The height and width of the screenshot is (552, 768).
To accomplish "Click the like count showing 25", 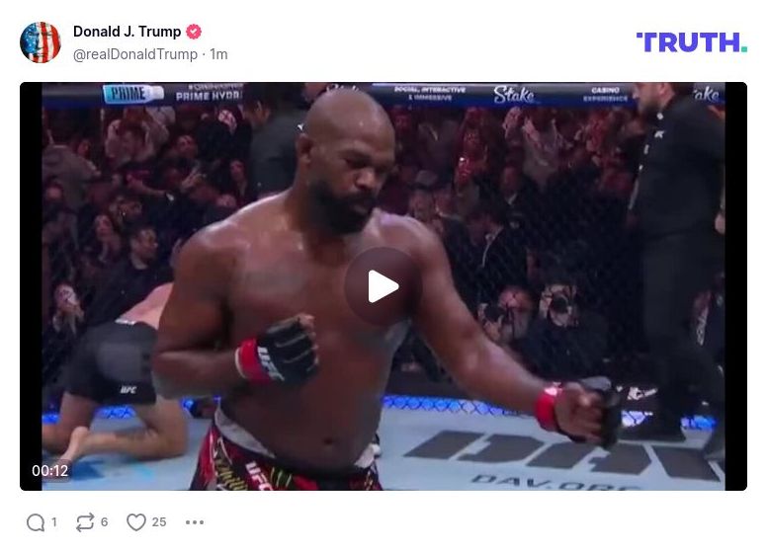I will (159, 522).
